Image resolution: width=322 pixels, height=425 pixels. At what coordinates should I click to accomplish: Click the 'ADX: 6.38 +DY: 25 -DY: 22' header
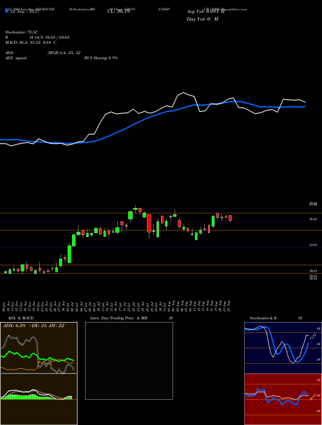pos(33,326)
